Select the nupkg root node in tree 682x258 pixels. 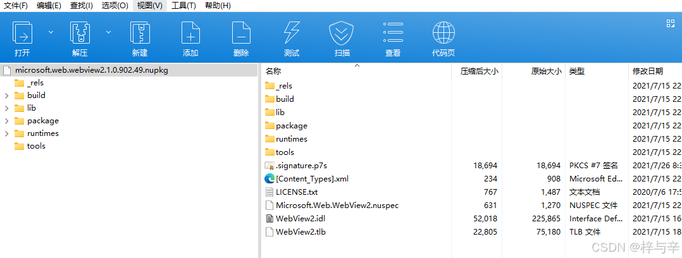(129, 70)
